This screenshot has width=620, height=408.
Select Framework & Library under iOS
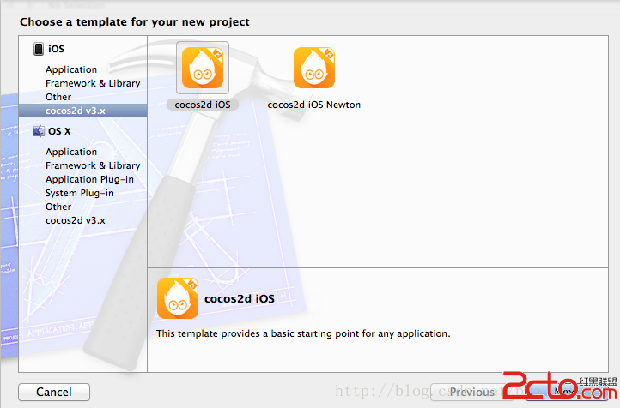pos(93,83)
